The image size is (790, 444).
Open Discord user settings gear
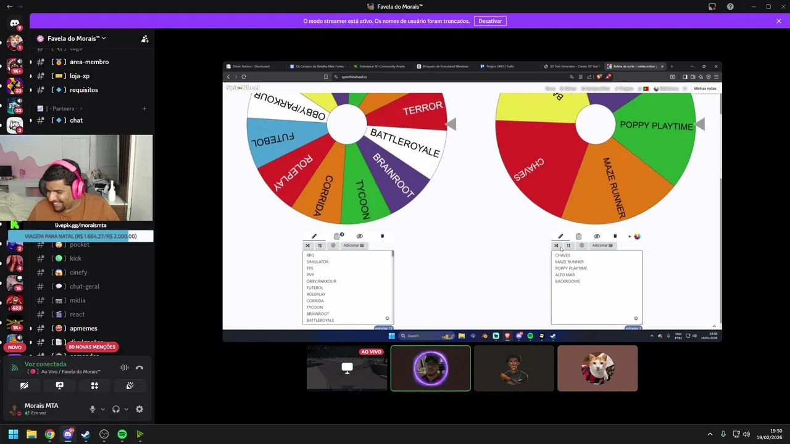[x=139, y=409]
